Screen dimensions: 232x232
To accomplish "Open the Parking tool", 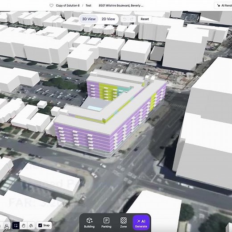I will click(106, 223).
